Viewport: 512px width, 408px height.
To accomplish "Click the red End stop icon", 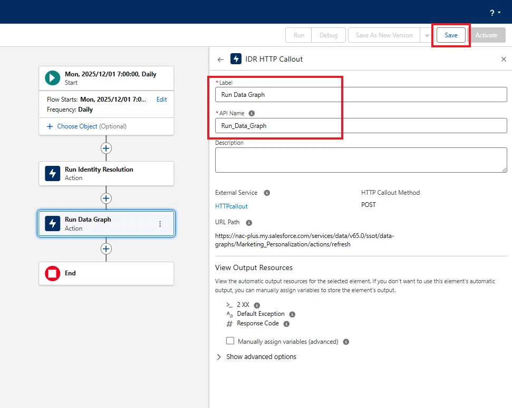I will coord(53,273).
